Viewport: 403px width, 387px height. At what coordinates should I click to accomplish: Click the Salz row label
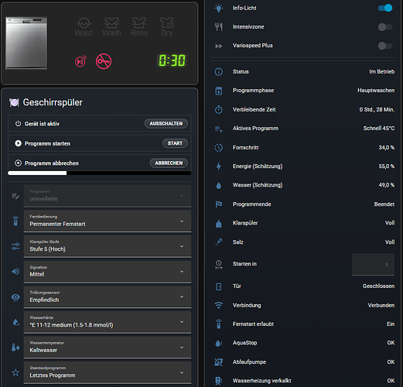pyautogui.click(x=237, y=242)
